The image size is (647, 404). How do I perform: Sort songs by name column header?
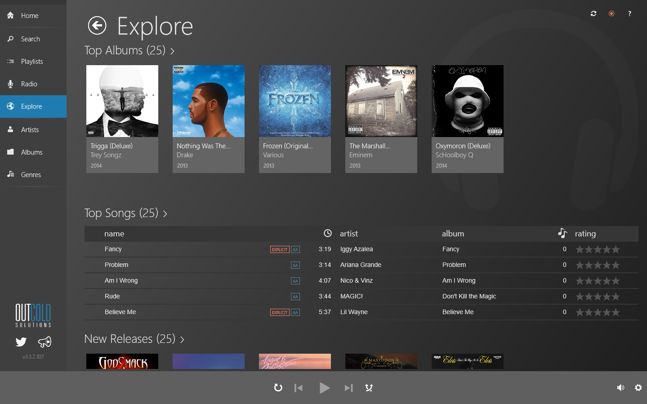click(114, 234)
